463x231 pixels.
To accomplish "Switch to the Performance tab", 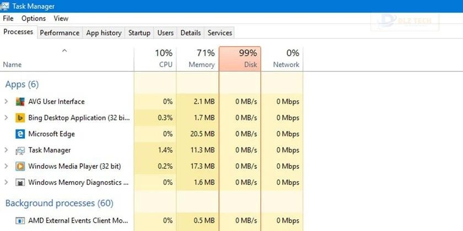I will [60, 33].
